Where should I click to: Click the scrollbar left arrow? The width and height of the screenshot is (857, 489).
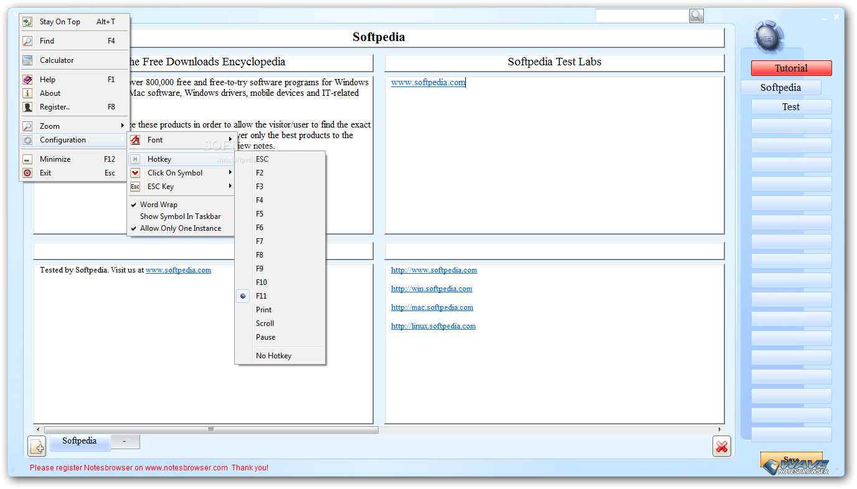coord(38,430)
